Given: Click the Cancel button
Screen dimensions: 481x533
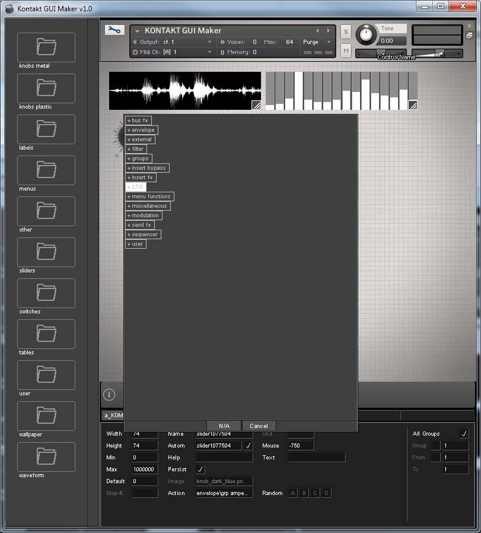Looking at the screenshot, I should pos(259,426).
